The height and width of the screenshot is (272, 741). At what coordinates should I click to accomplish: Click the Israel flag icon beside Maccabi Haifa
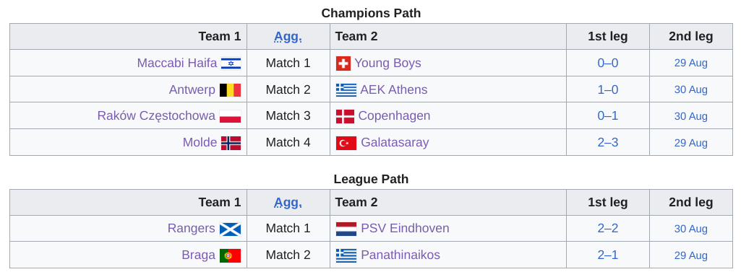pyautogui.click(x=231, y=63)
